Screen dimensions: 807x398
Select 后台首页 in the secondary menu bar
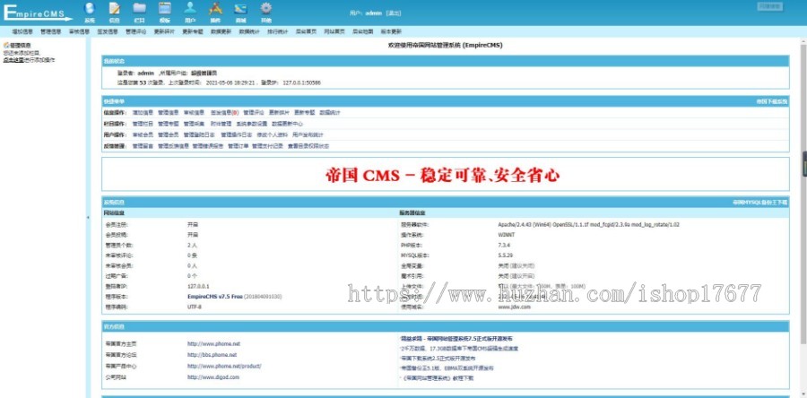coord(305,32)
